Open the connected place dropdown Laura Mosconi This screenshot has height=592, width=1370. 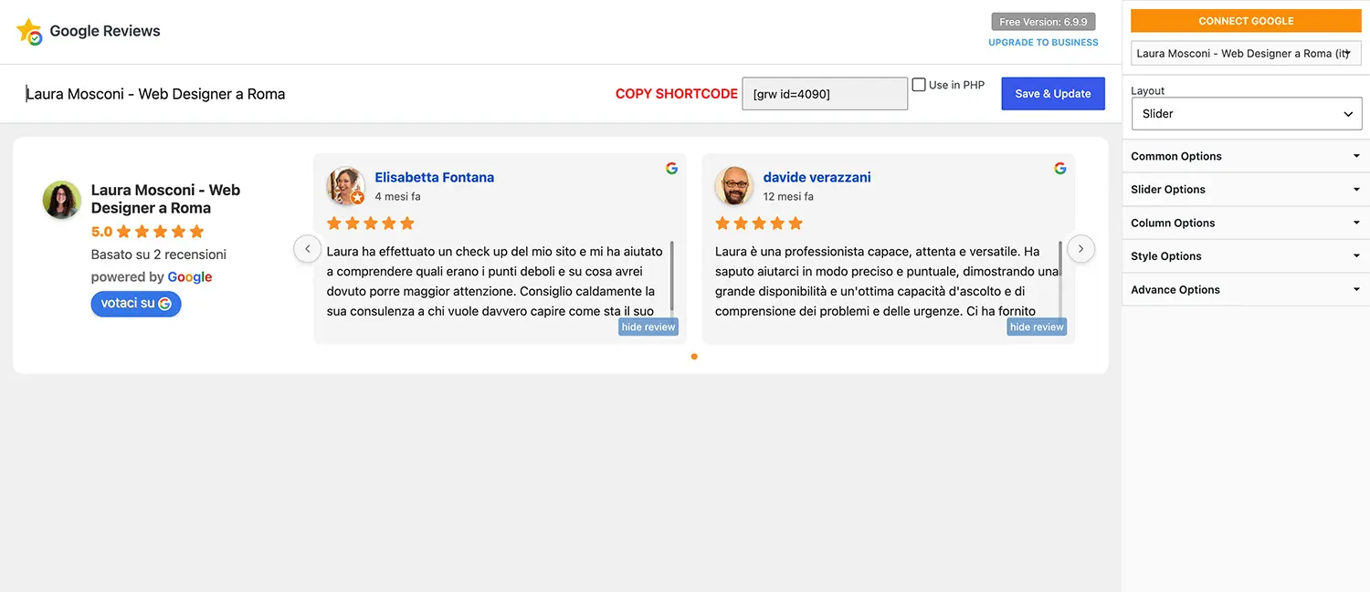1247,54
